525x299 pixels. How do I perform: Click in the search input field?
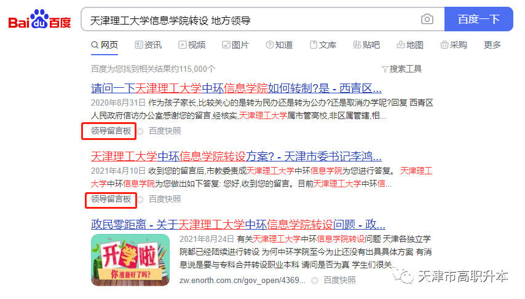click(251, 20)
